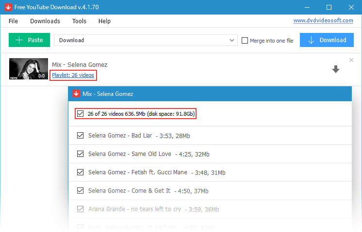
Task: Uncheck the 26 of 26 videos select-all checkbox
Action: click(x=81, y=114)
